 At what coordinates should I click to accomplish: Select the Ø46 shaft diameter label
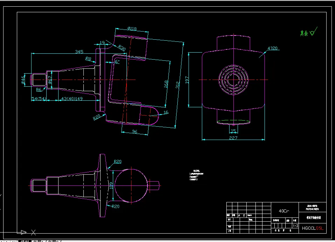23,80
